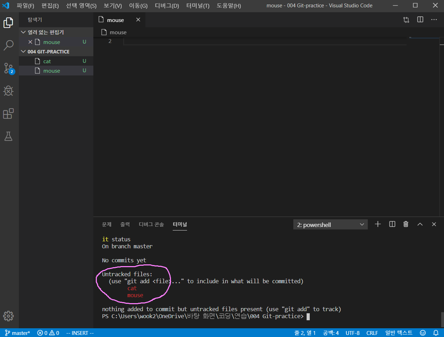The height and width of the screenshot is (337, 444).
Task: Click the 탐색기 explorer title
Action: (35, 20)
